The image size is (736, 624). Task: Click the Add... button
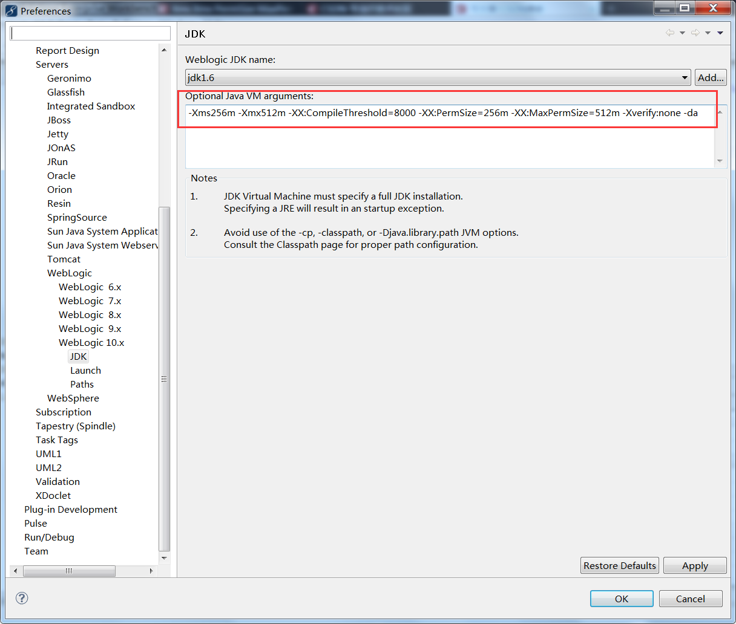pos(711,77)
